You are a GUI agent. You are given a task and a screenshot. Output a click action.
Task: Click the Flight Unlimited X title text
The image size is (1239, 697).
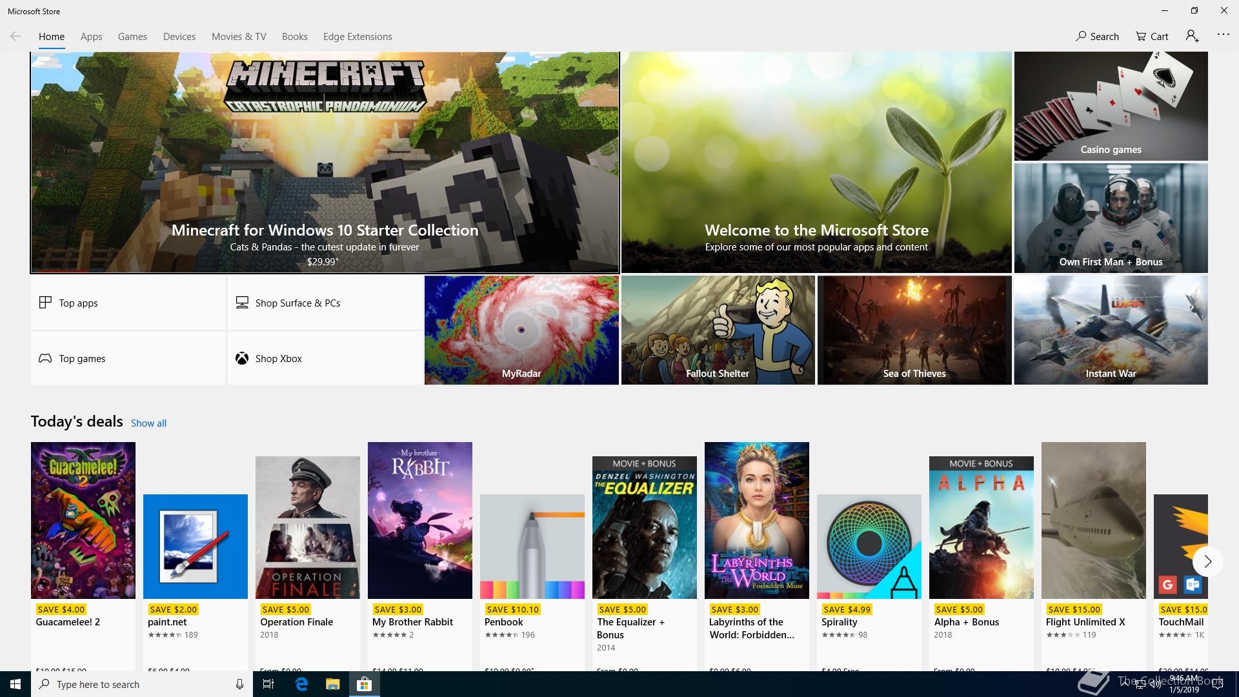(x=1085, y=622)
